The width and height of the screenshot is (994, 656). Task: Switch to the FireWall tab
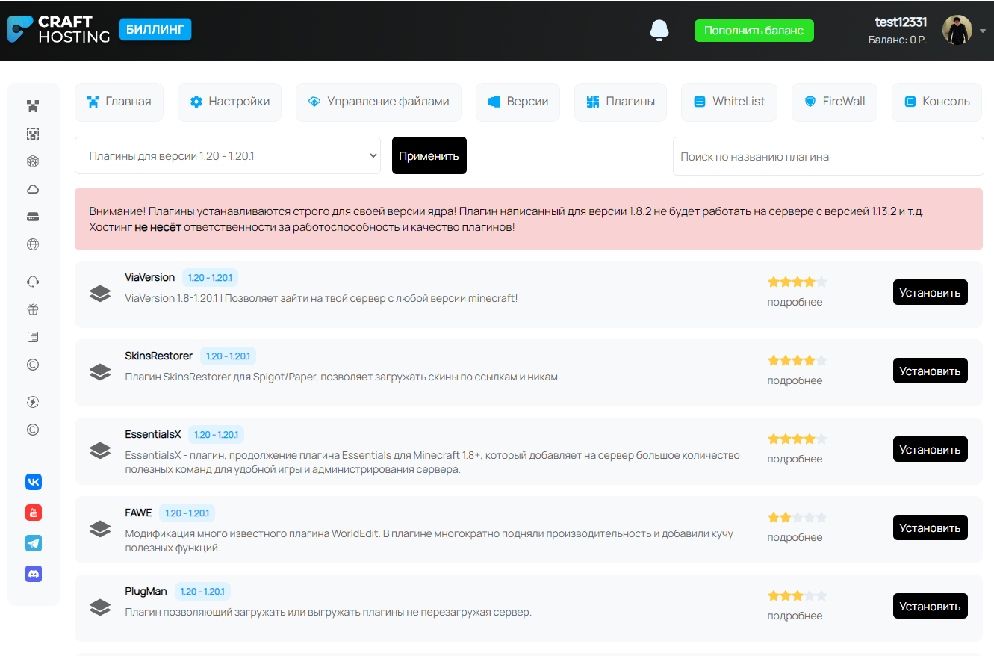[x=834, y=102]
